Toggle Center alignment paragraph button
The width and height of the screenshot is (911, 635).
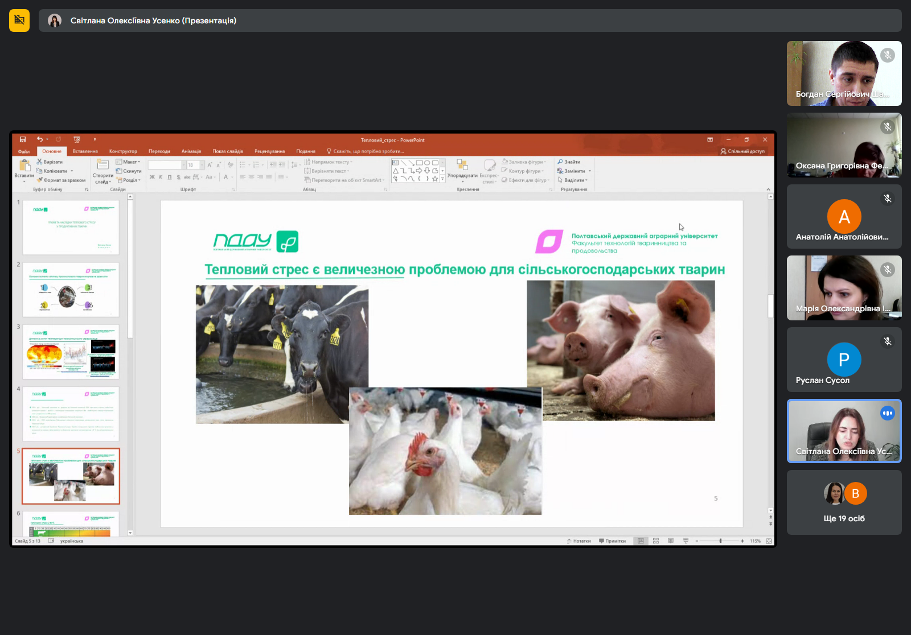[251, 177]
